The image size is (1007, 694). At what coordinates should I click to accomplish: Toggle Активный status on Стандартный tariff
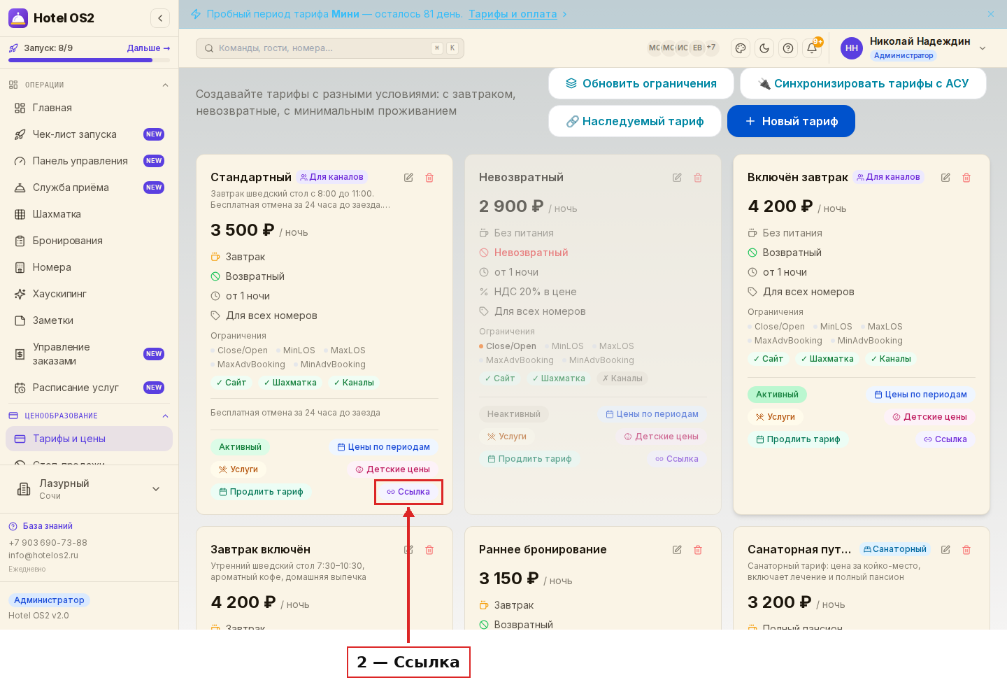click(x=240, y=447)
